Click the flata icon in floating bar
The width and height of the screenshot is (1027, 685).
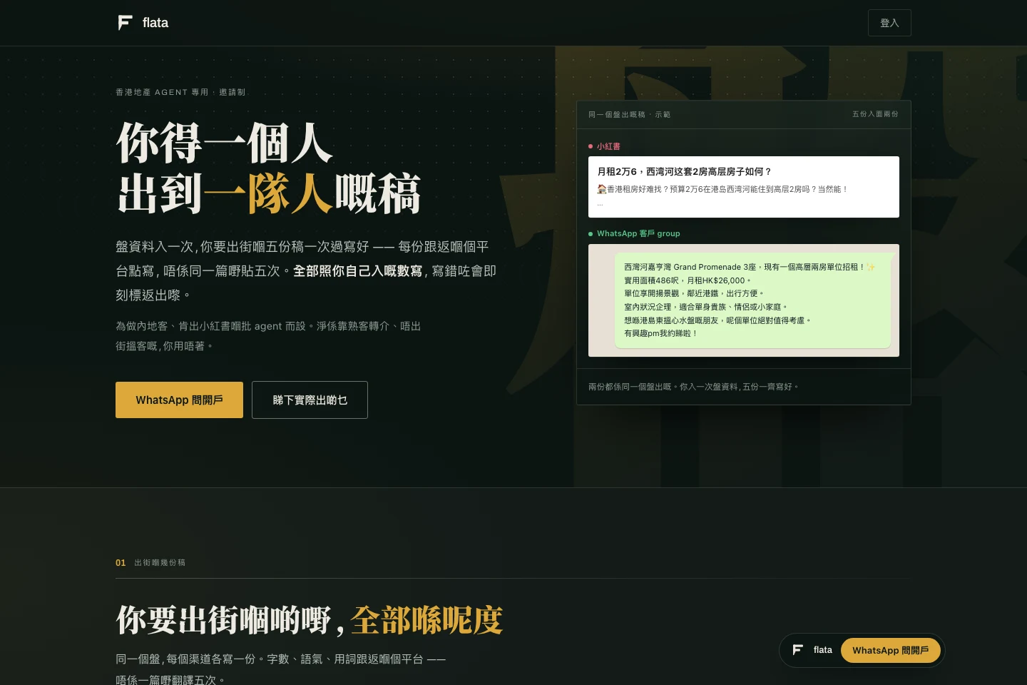click(797, 650)
